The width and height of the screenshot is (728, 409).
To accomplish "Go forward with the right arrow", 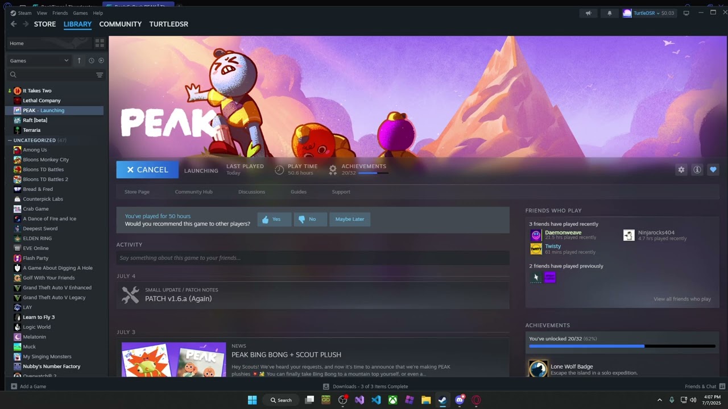I will point(26,24).
